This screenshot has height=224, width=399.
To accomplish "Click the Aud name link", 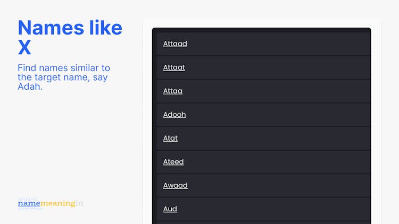I will [x=170, y=209].
